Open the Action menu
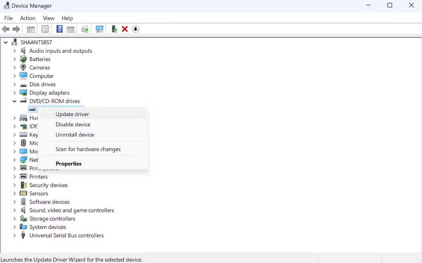Viewport: 422px width, 263px height. click(x=27, y=18)
